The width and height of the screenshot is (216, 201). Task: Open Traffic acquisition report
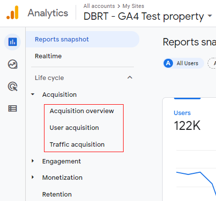pos(77,145)
